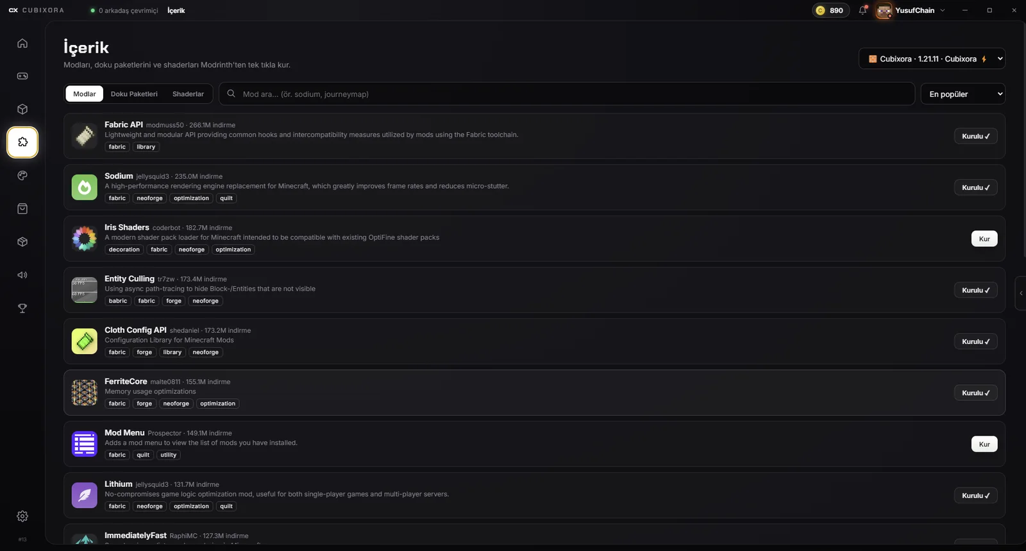Click the megaphone announcements sidebar icon
This screenshot has height=551, width=1026.
[x=22, y=275]
